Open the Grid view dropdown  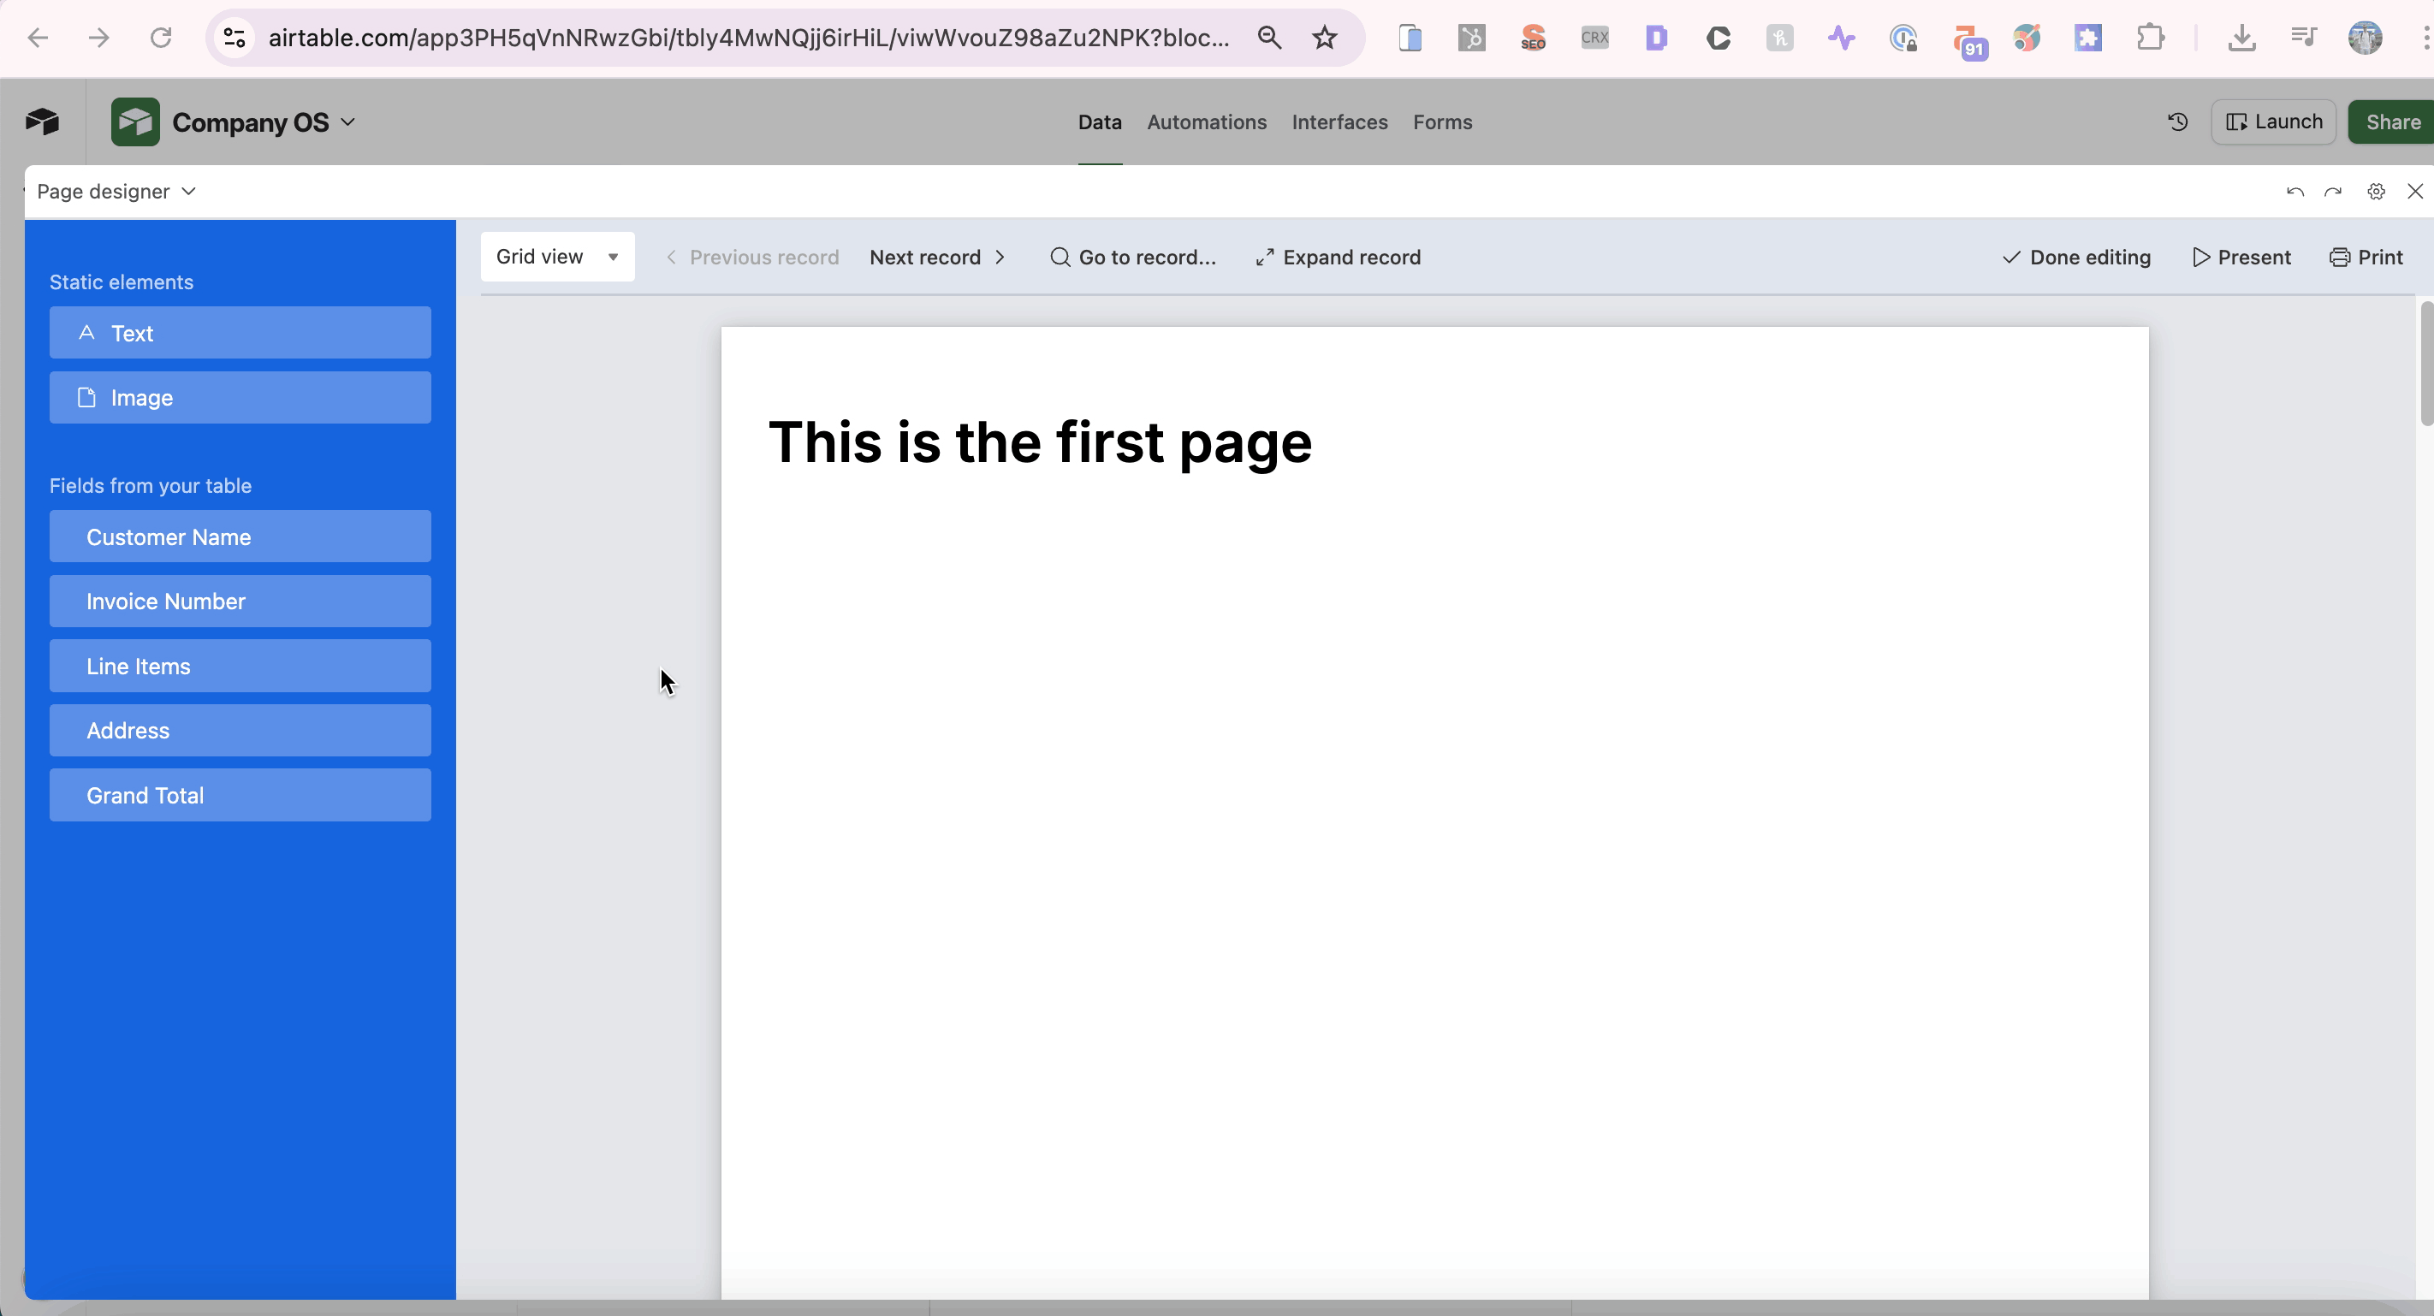point(557,257)
